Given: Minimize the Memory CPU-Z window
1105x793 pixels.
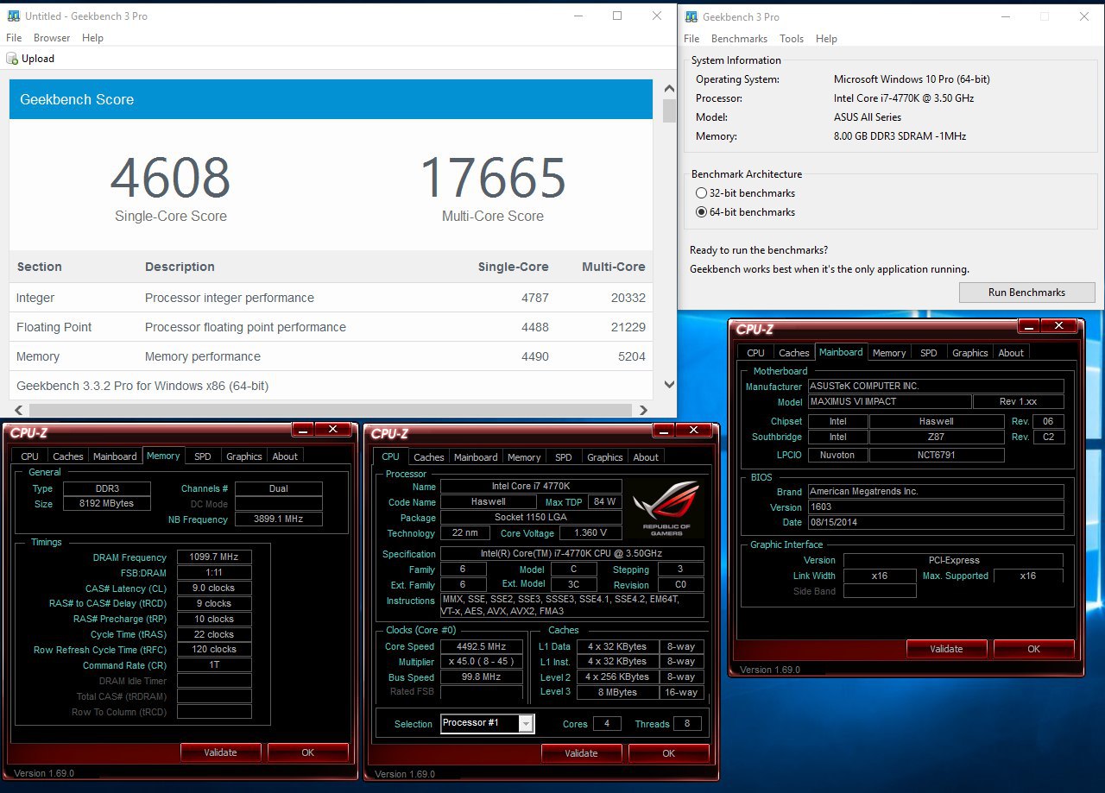Looking at the screenshot, I should click(303, 430).
